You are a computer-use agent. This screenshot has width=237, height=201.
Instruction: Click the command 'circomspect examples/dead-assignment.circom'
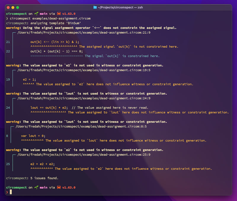[50, 18]
